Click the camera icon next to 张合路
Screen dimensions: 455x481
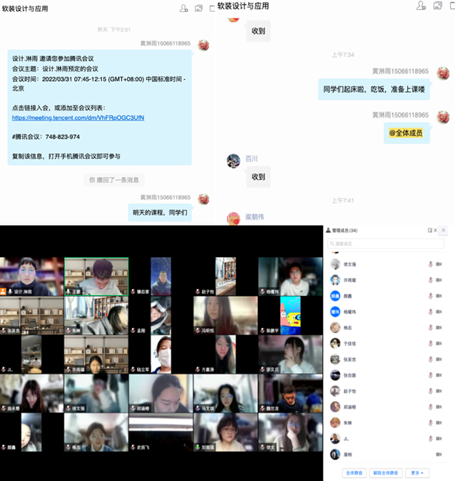[x=439, y=375]
